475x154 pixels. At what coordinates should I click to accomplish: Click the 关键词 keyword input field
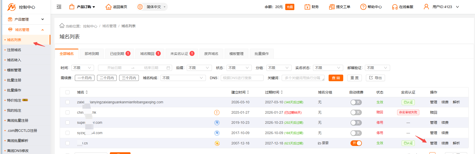coord(303,78)
